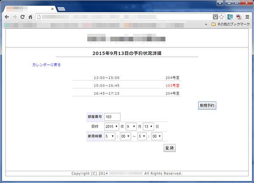Bookmark this page with the star icon
This screenshot has width=254, height=183.
(x=221, y=17)
